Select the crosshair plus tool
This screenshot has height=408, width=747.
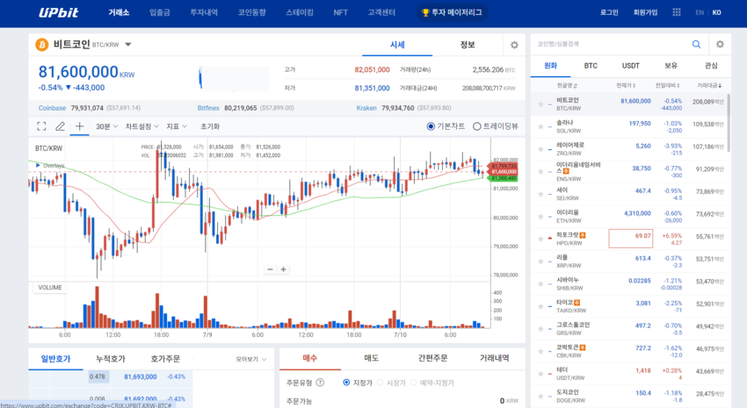pyautogui.click(x=79, y=126)
